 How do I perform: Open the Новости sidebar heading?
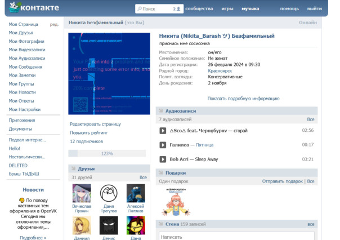coord(33,190)
